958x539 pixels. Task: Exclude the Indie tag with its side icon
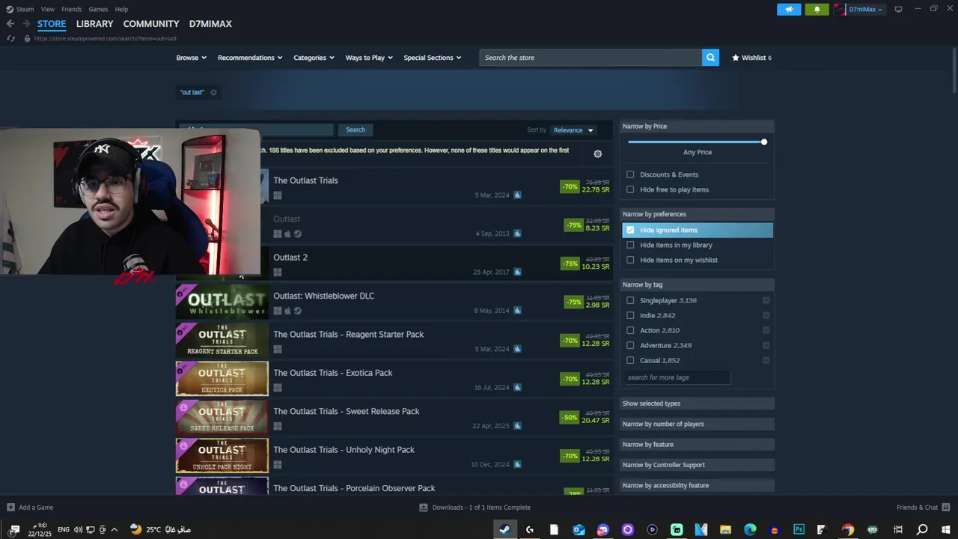point(766,315)
